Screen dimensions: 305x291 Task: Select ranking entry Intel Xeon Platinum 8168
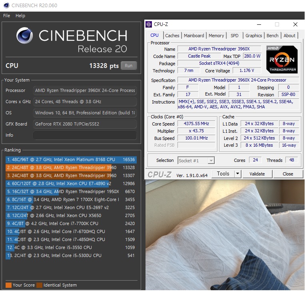[71, 159]
